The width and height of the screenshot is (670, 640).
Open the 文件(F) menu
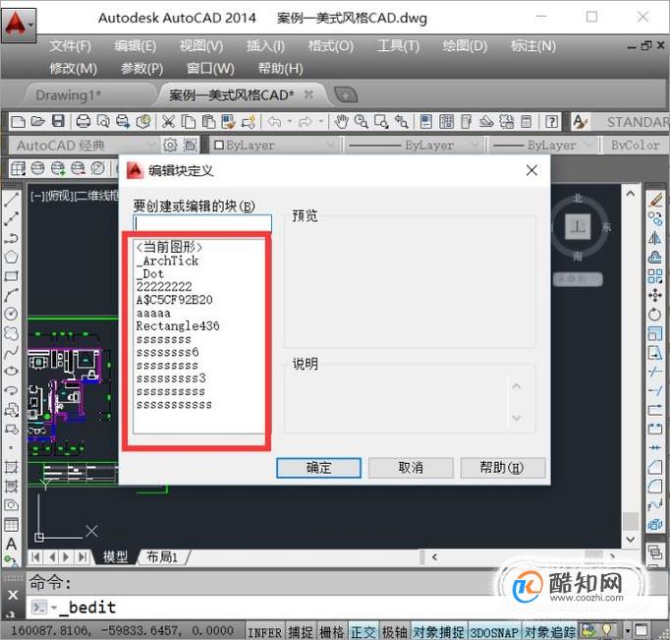(x=70, y=46)
